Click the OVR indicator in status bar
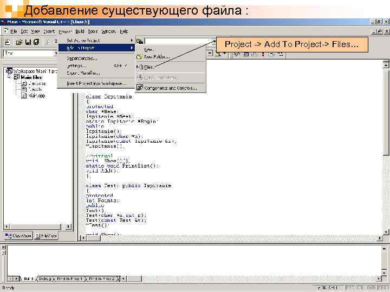Image resolution: width=390 pixels, height=292 pixels. point(372,288)
